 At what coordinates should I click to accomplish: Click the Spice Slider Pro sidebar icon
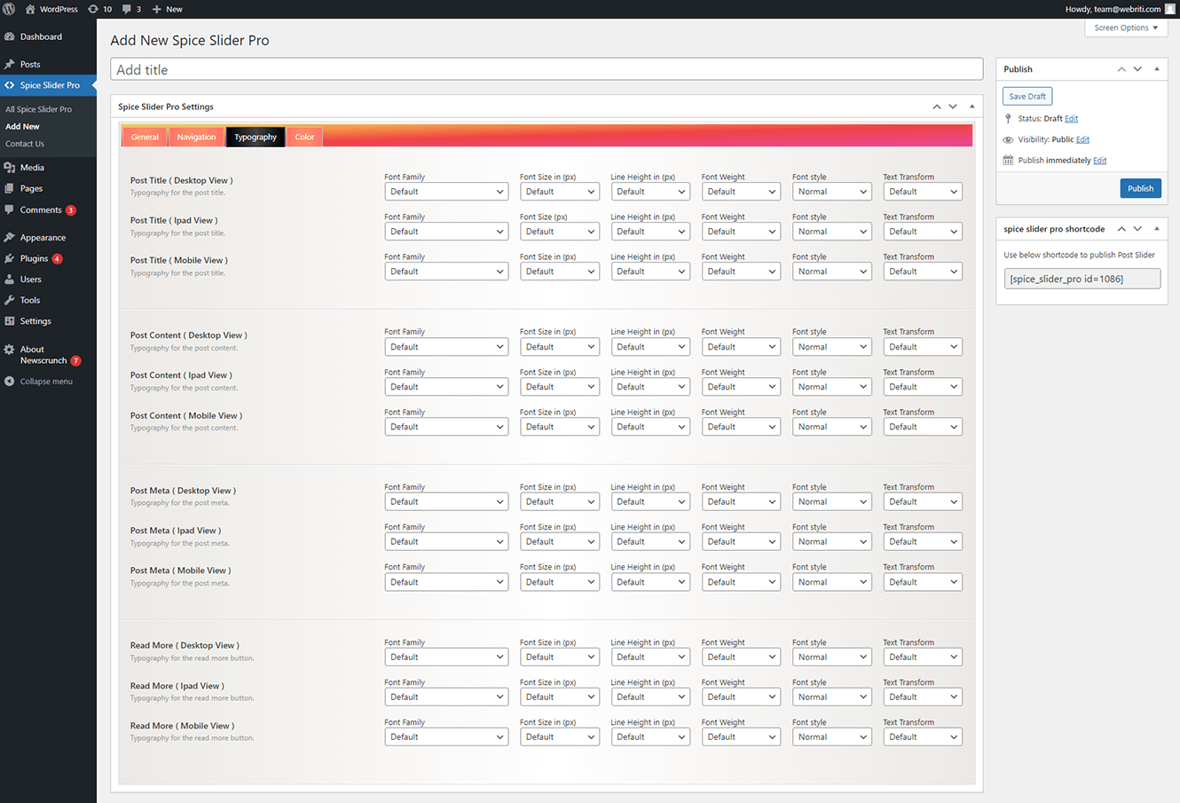(x=10, y=85)
